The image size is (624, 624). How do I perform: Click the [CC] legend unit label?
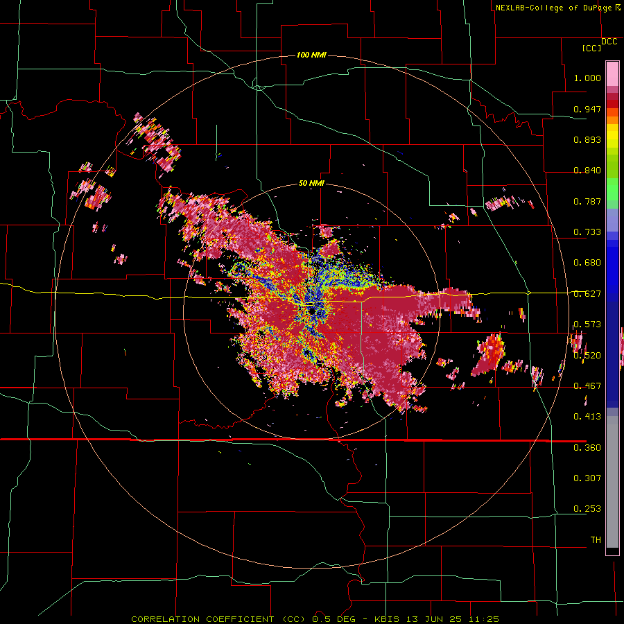591,48
